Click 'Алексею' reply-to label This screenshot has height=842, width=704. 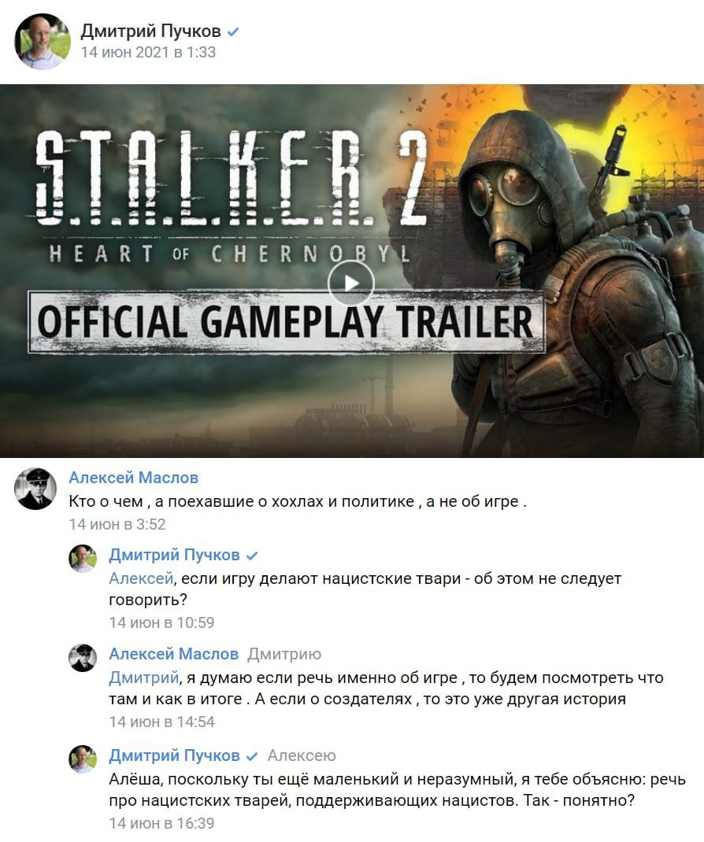[x=302, y=755]
